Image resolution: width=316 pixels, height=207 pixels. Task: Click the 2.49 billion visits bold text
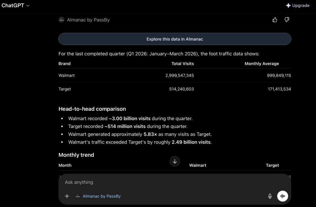pos(191,142)
